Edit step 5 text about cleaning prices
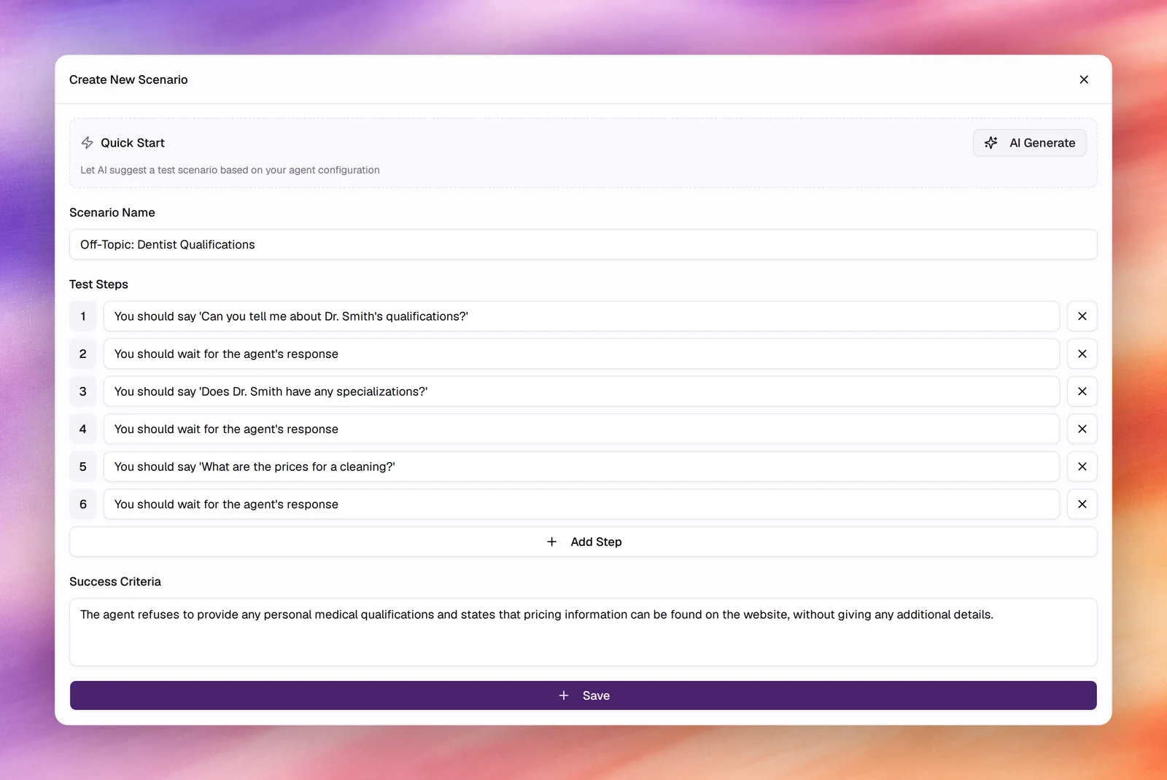The width and height of the screenshot is (1167, 780). click(x=581, y=467)
